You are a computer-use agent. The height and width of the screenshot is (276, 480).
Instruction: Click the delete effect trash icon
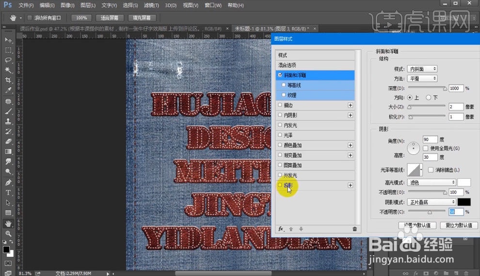[x=354, y=229]
